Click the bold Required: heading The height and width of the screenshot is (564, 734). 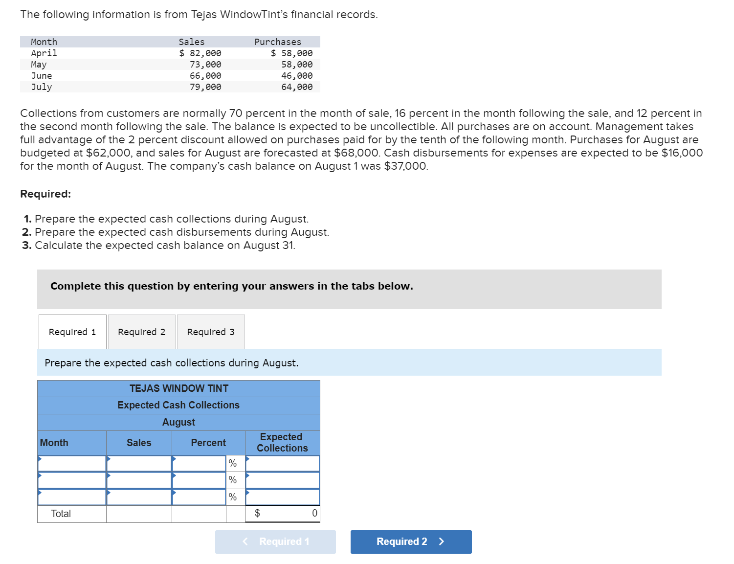click(x=45, y=194)
